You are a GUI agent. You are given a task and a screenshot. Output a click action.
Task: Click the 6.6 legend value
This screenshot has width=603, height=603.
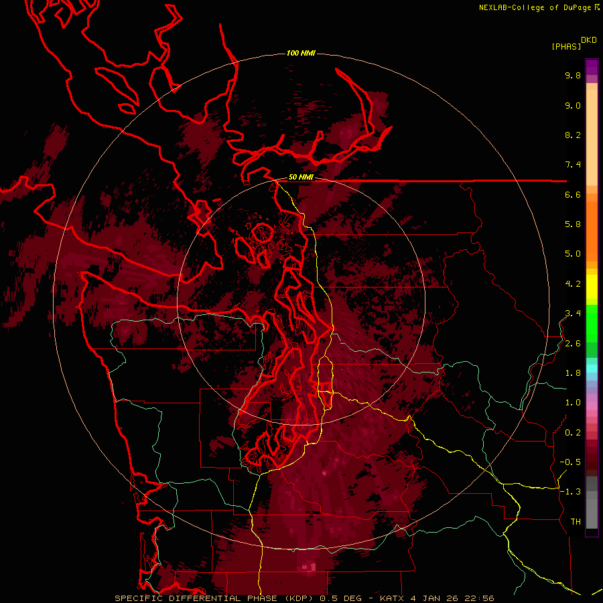tap(573, 194)
